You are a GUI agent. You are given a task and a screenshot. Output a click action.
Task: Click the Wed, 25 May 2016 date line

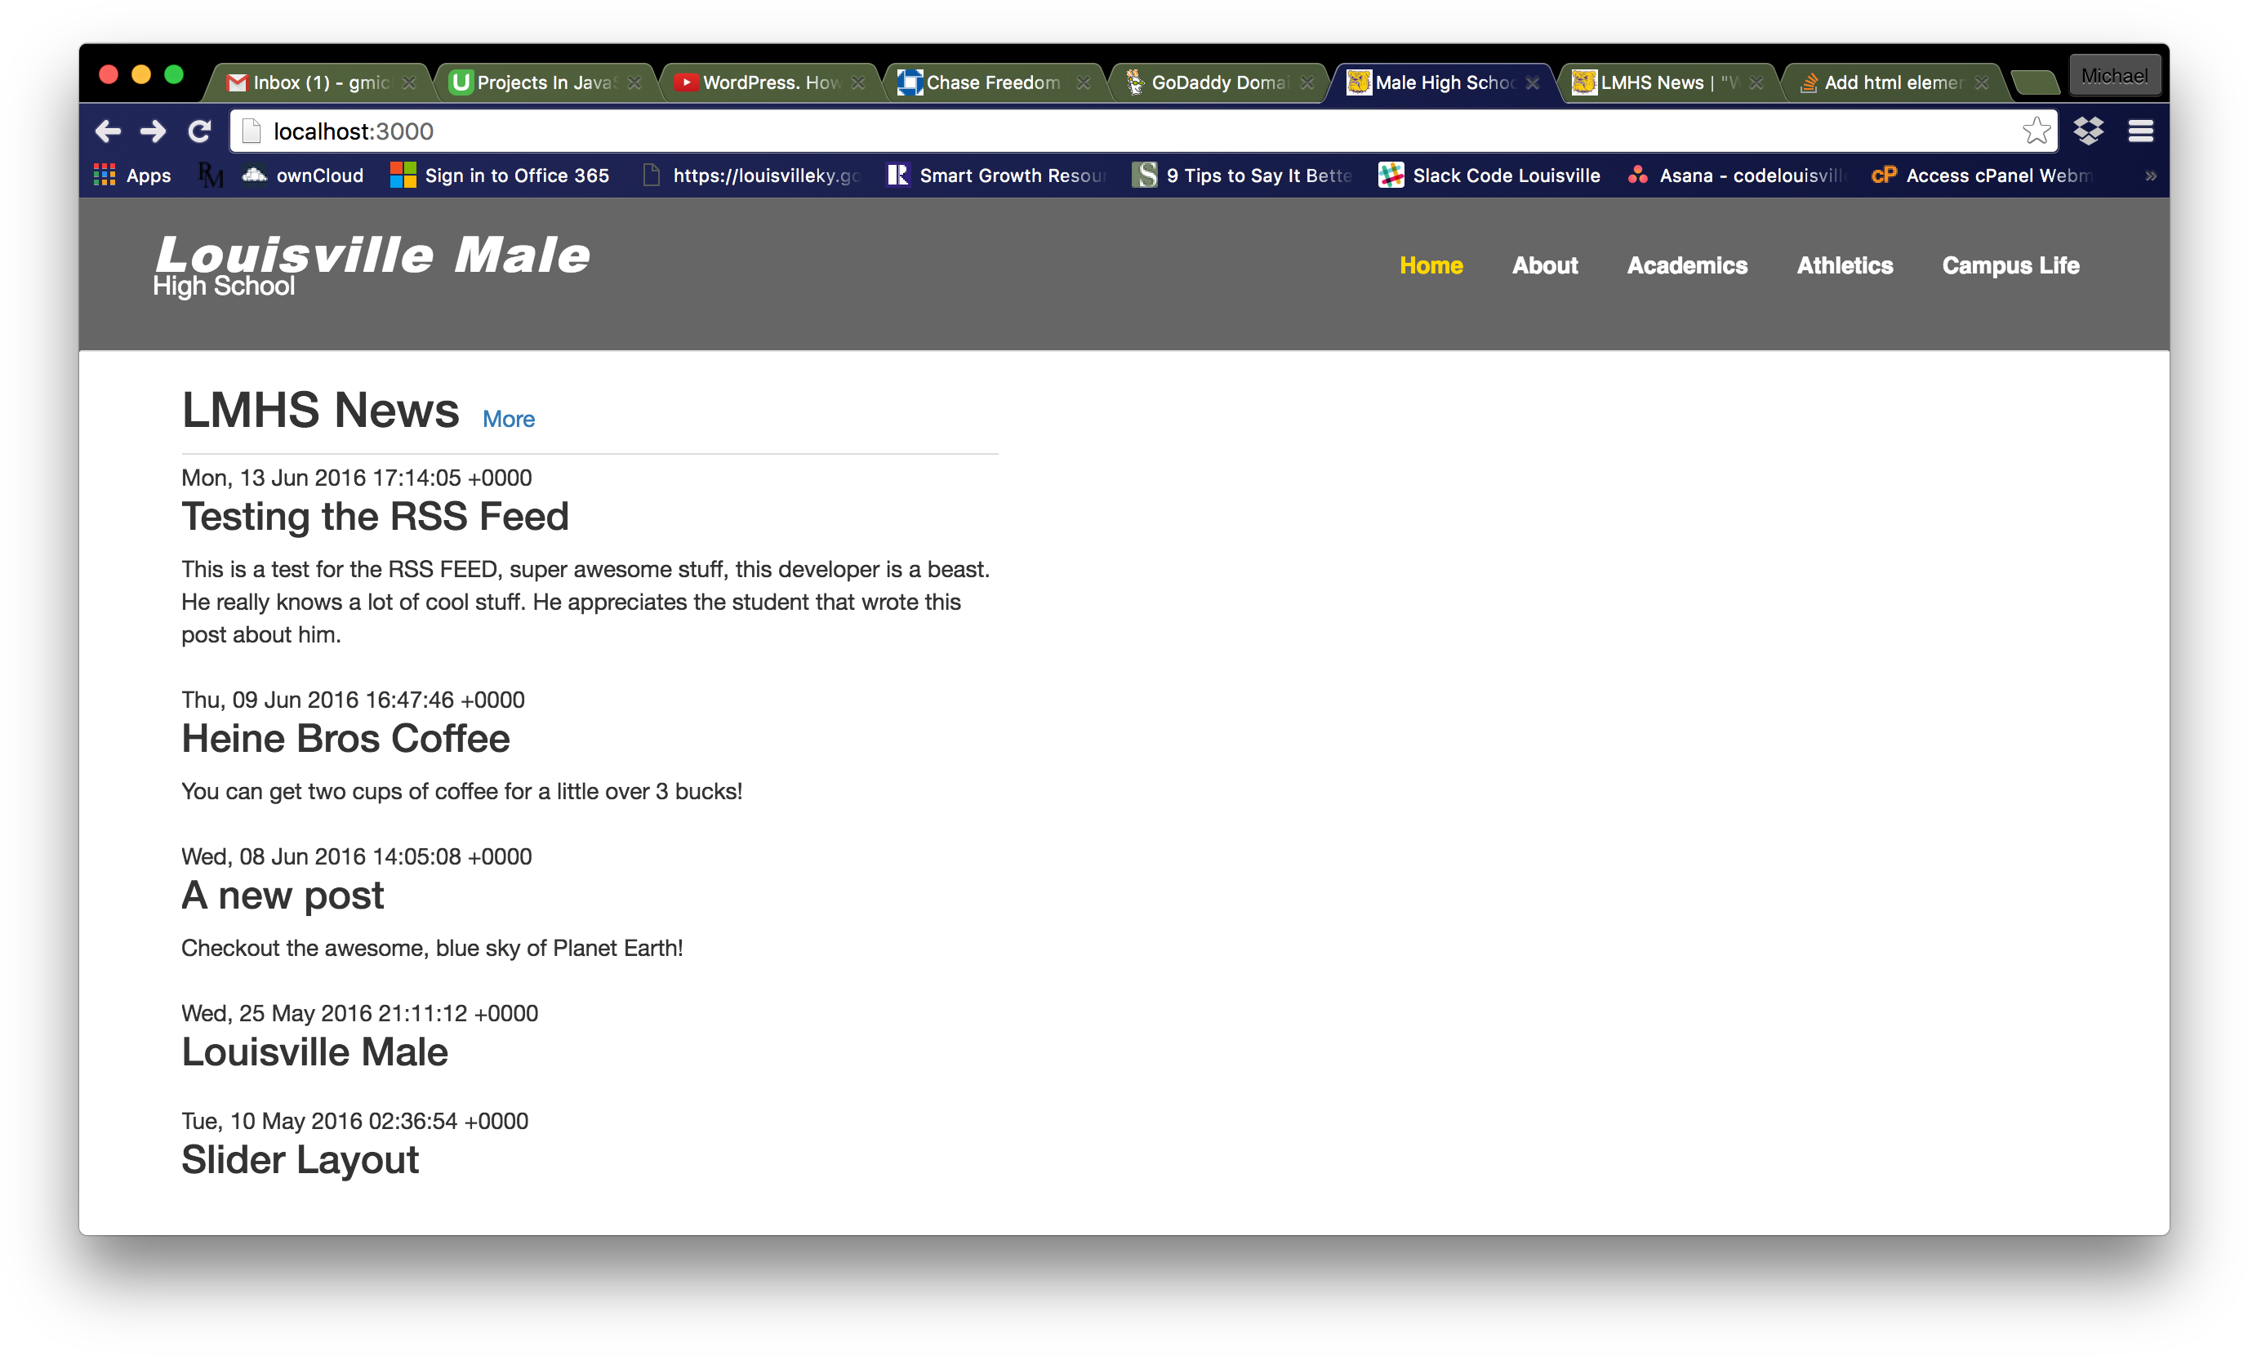[x=359, y=1013]
